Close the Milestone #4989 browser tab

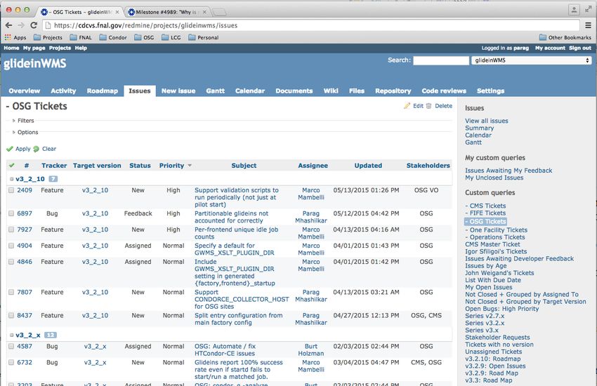pyautogui.click(x=204, y=12)
